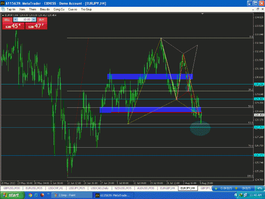Select the active EURJPY,H4 chart tab
This screenshot has width=265, height=199.
click(188, 188)
